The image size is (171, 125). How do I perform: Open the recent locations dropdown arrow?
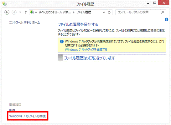click(x=20, y=12)
